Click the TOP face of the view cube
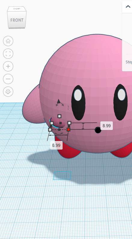The image size is (132, 239). tap(17, 9)
